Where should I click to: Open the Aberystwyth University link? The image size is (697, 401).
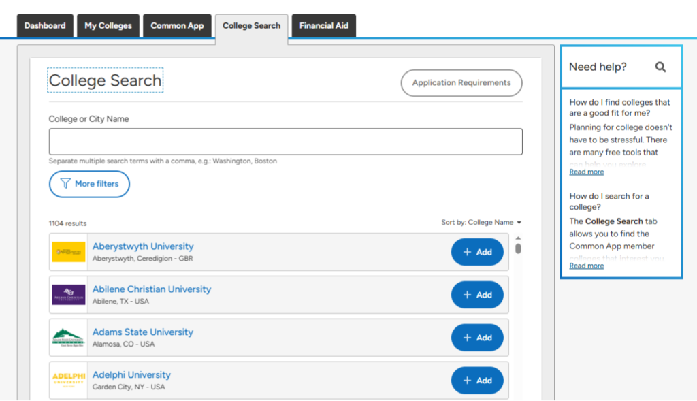tap(143, 246)
